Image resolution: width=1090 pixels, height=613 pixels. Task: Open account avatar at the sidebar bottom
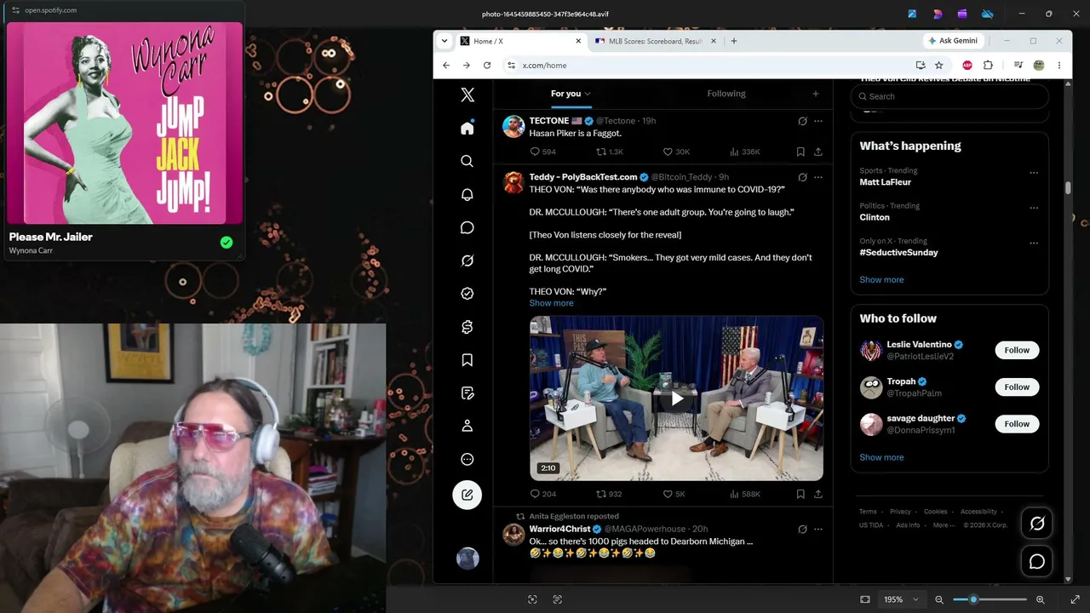[x=468, y=558]
